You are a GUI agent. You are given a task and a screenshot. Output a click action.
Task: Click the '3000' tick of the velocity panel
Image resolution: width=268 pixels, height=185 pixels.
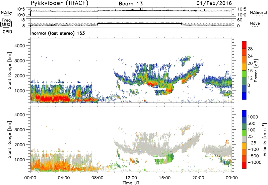point(19,130)
